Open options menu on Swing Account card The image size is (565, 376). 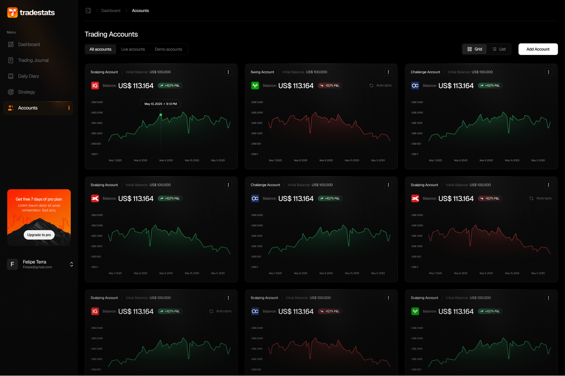pyautogui.click(x=388, y=72)
